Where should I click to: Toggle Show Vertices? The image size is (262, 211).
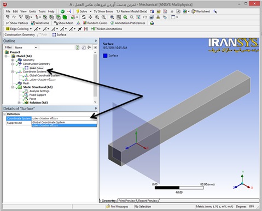click(17, 23)
